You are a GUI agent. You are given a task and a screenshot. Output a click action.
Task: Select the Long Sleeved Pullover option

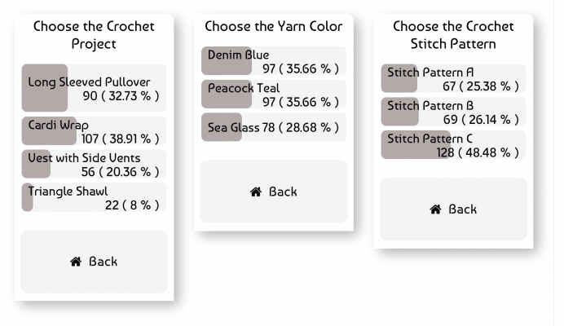(94, 88)
